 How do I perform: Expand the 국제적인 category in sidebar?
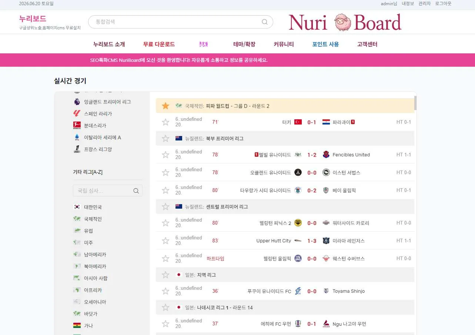pyautogui.click(x=93, y=219)
